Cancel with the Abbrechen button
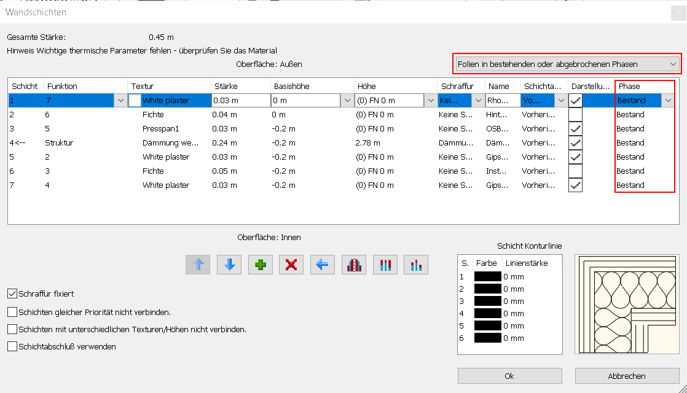Screen dimensions: 687x393 pos(627,376)
